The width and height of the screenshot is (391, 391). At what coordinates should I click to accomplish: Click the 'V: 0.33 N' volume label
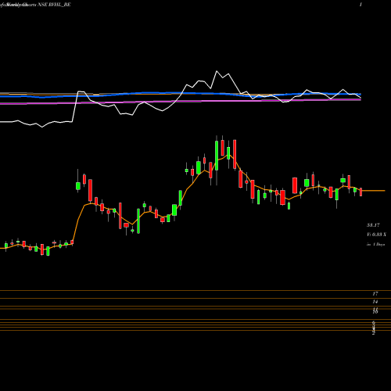click(x=376, y=235)
